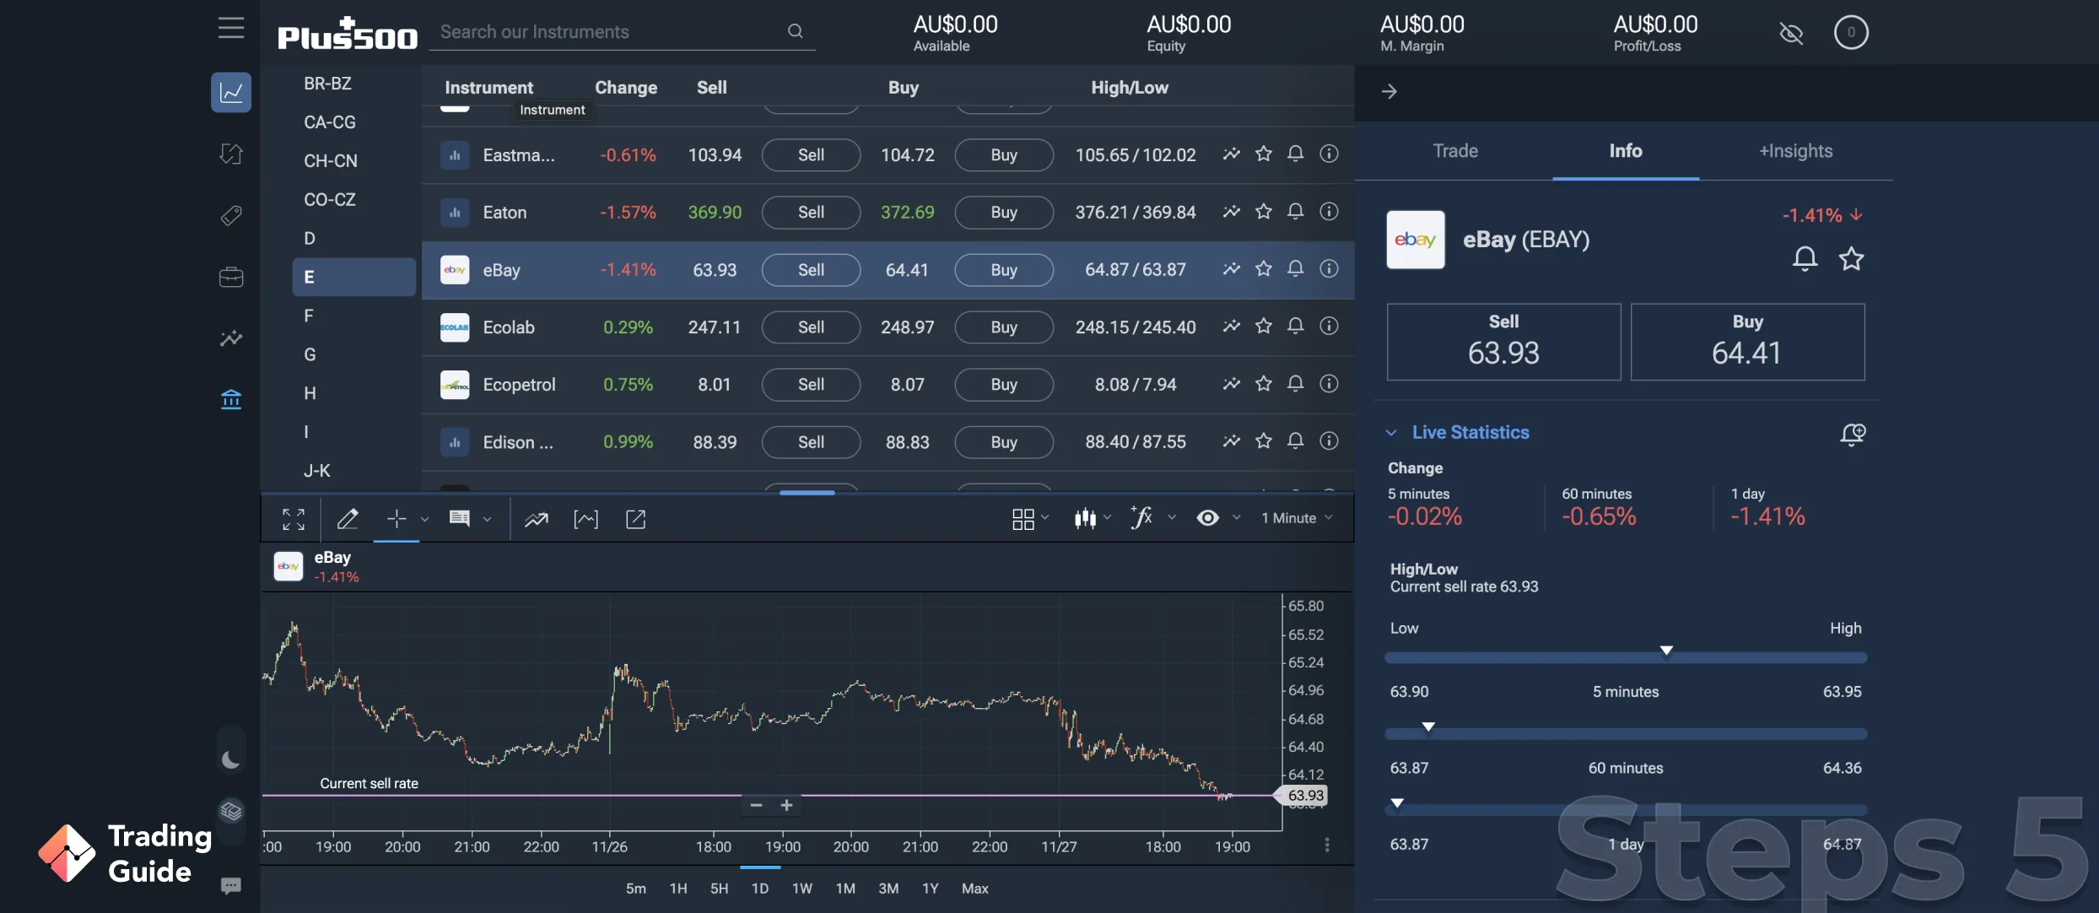Select the CO-CZ category

pos(330,200)
